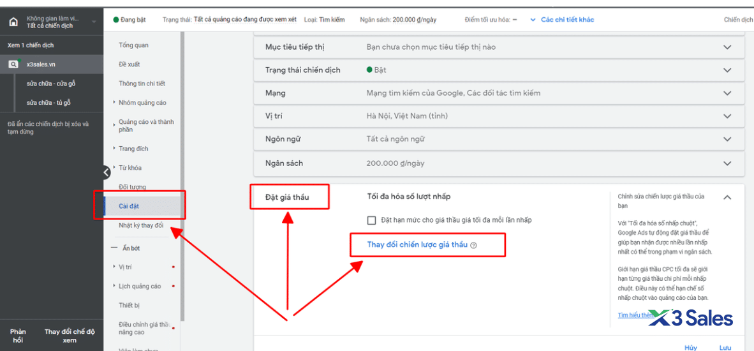Click the Tất cả ngôn ngữ value
Screen dimensions: 754x351
point(395,139)
